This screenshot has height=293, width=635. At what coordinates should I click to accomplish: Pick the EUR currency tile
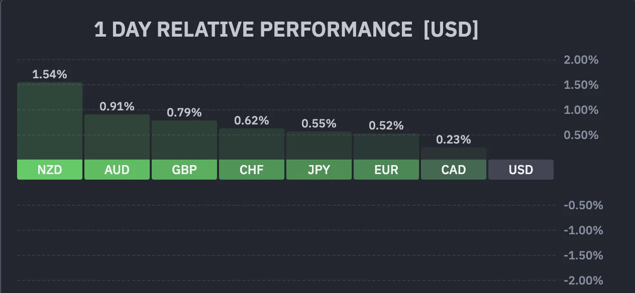386,170
